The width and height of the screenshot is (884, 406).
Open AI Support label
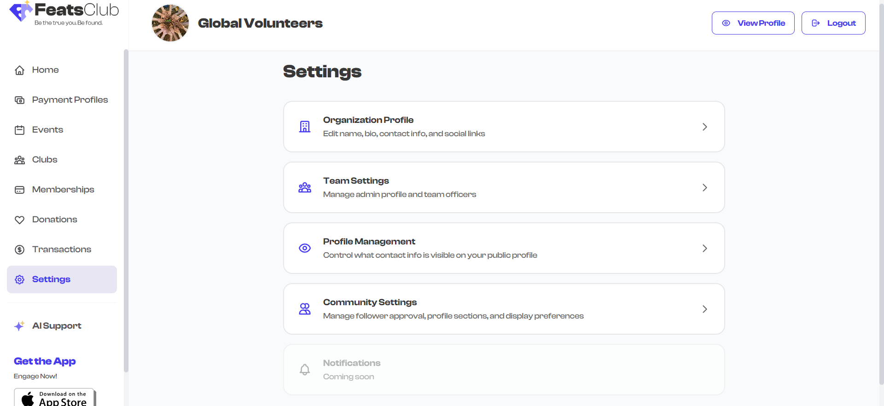click(x=57, y=326)
